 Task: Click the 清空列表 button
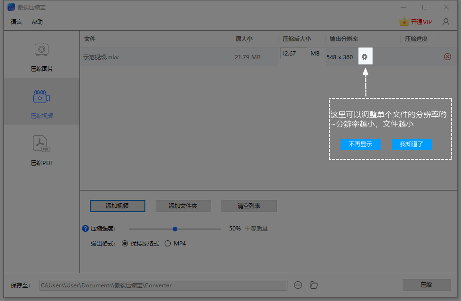[249, 206]
